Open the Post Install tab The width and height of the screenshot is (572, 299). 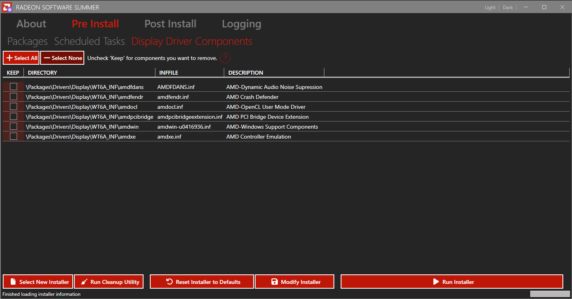tap(170, 24)
